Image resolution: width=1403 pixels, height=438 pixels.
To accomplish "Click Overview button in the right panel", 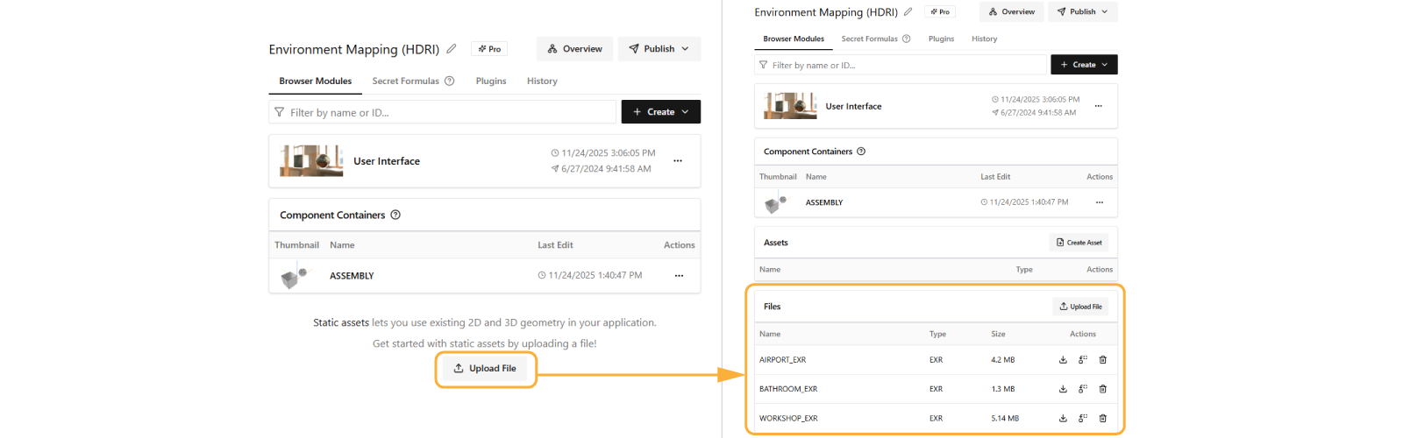I will click(x=1011, y=12).
